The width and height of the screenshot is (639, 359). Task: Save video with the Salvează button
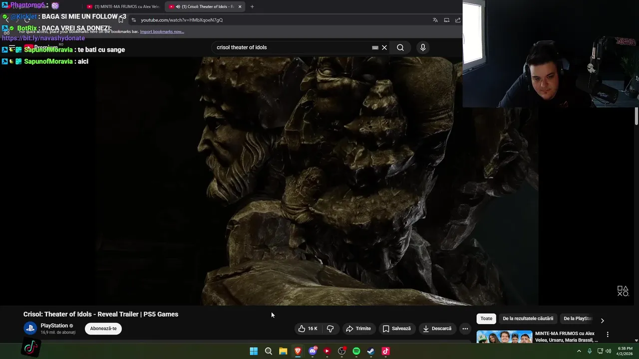coord(396,329)
